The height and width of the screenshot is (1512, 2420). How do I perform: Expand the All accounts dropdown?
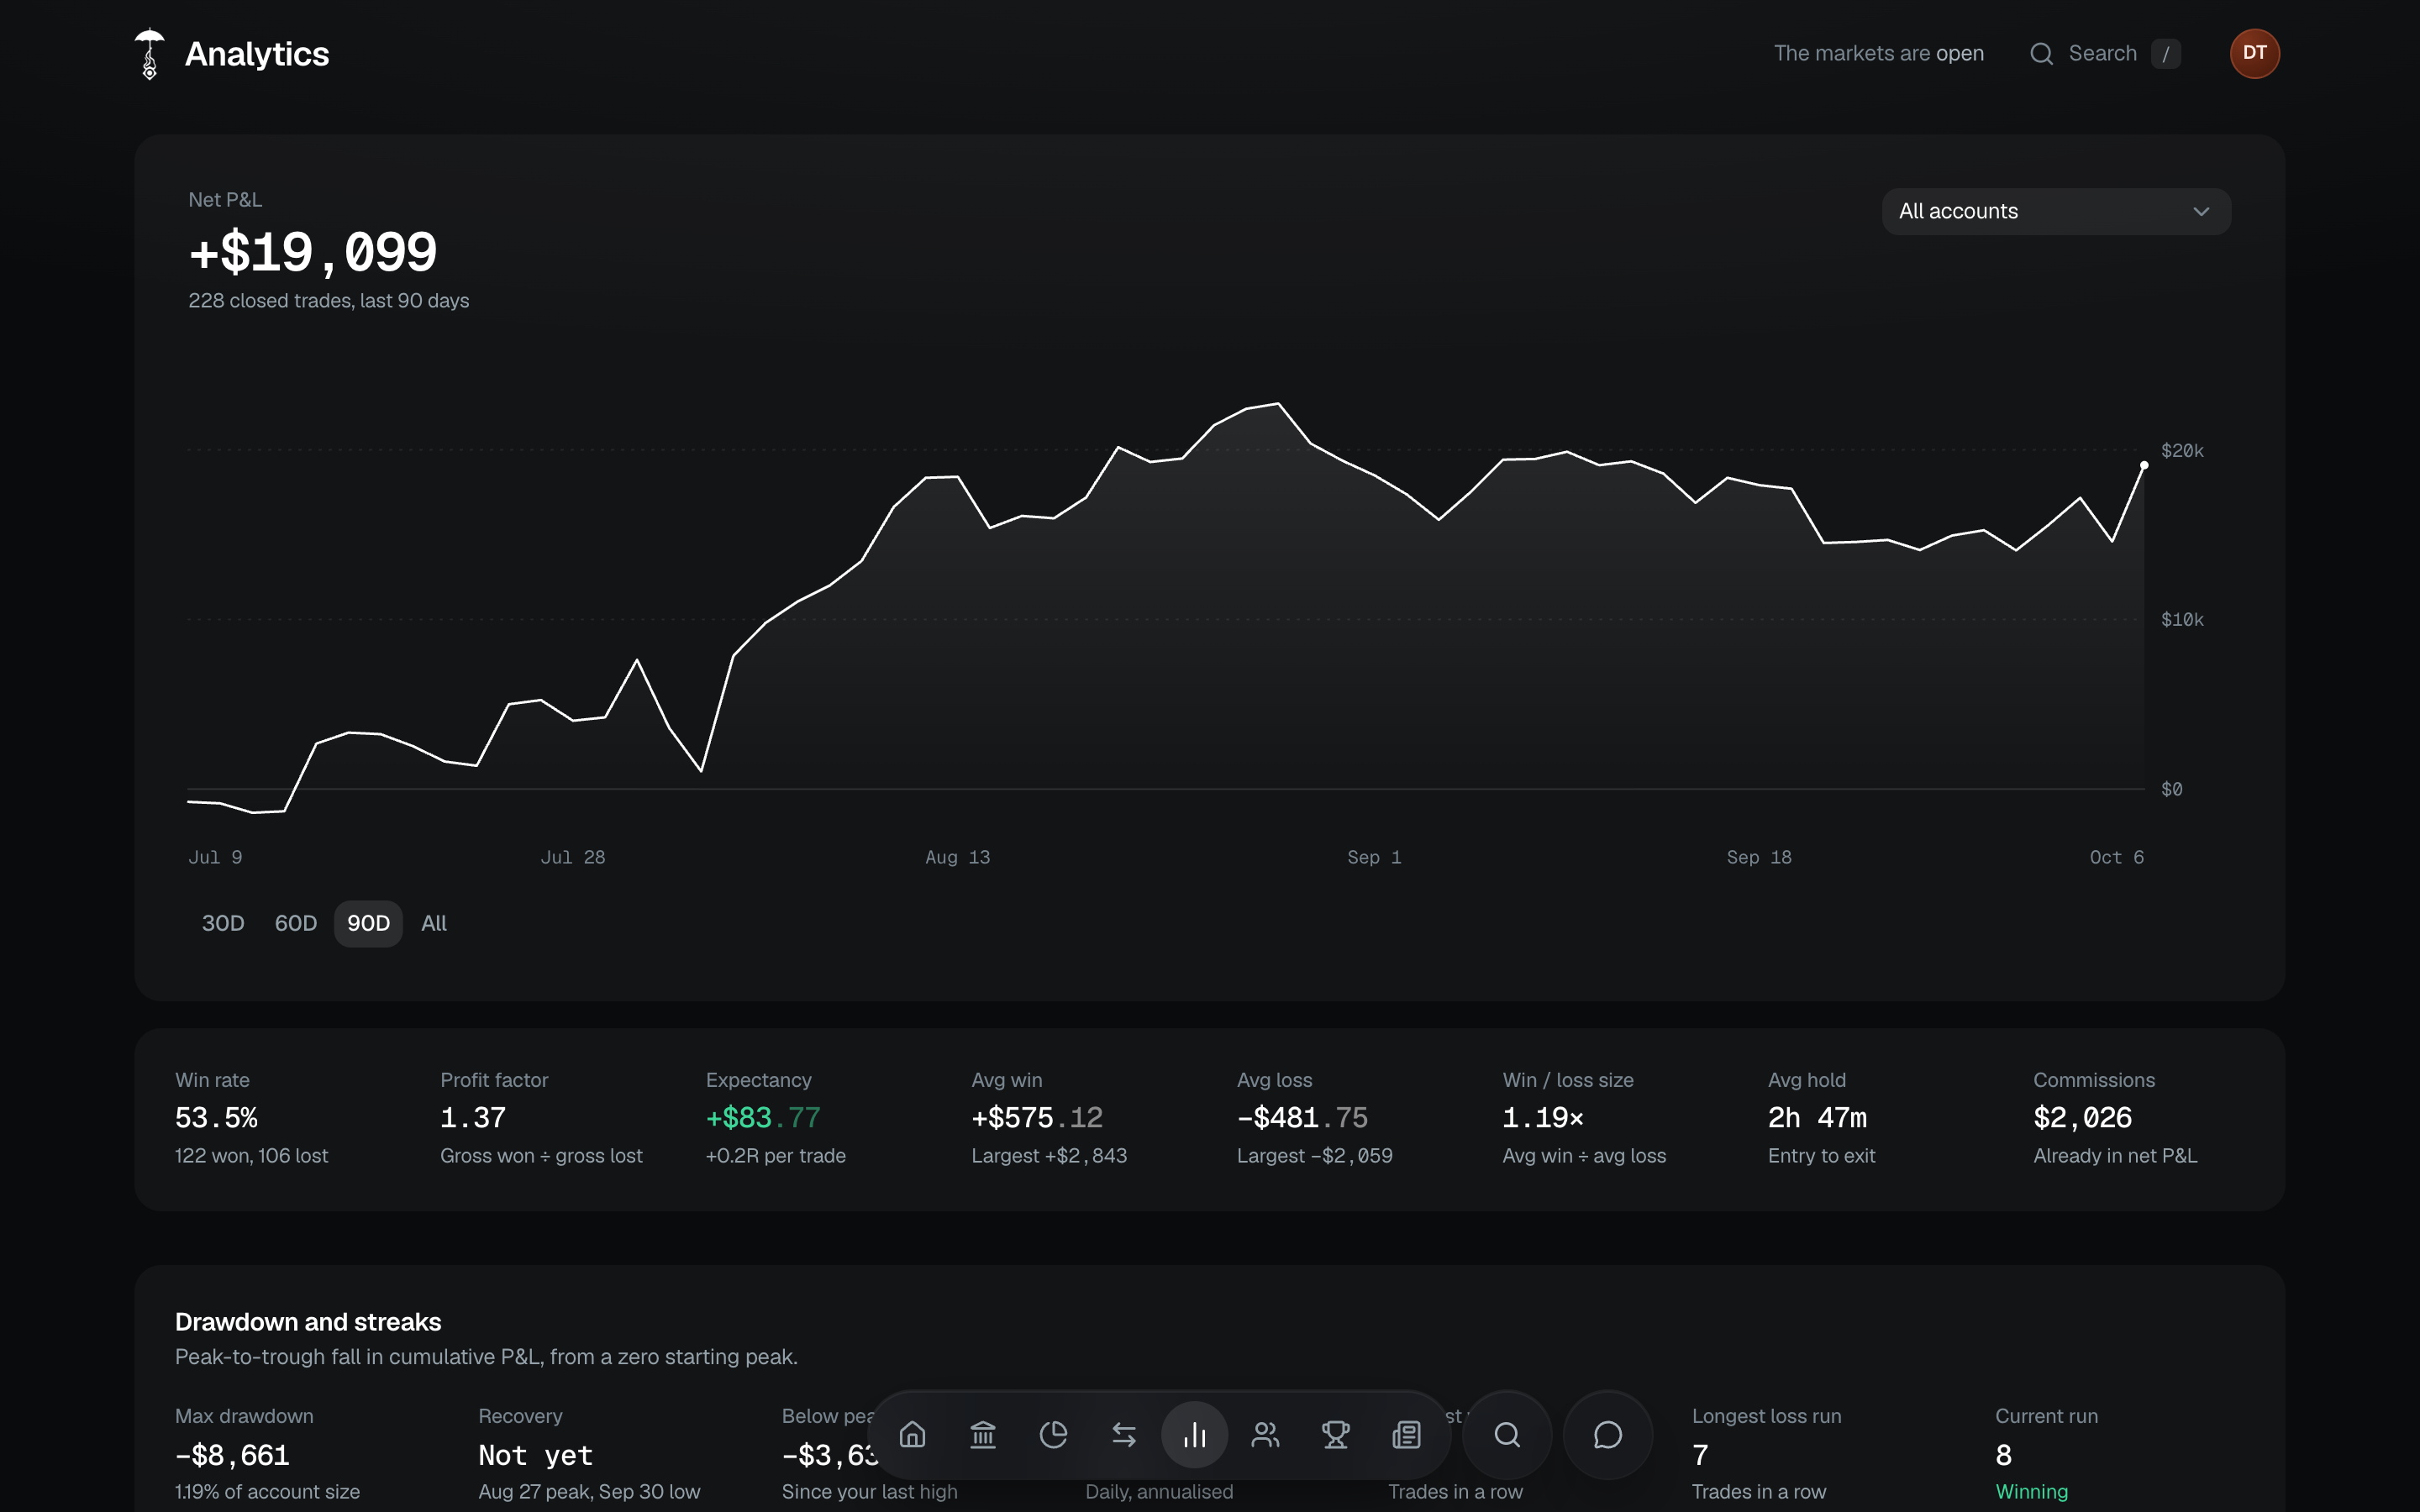coord(2056,212)
